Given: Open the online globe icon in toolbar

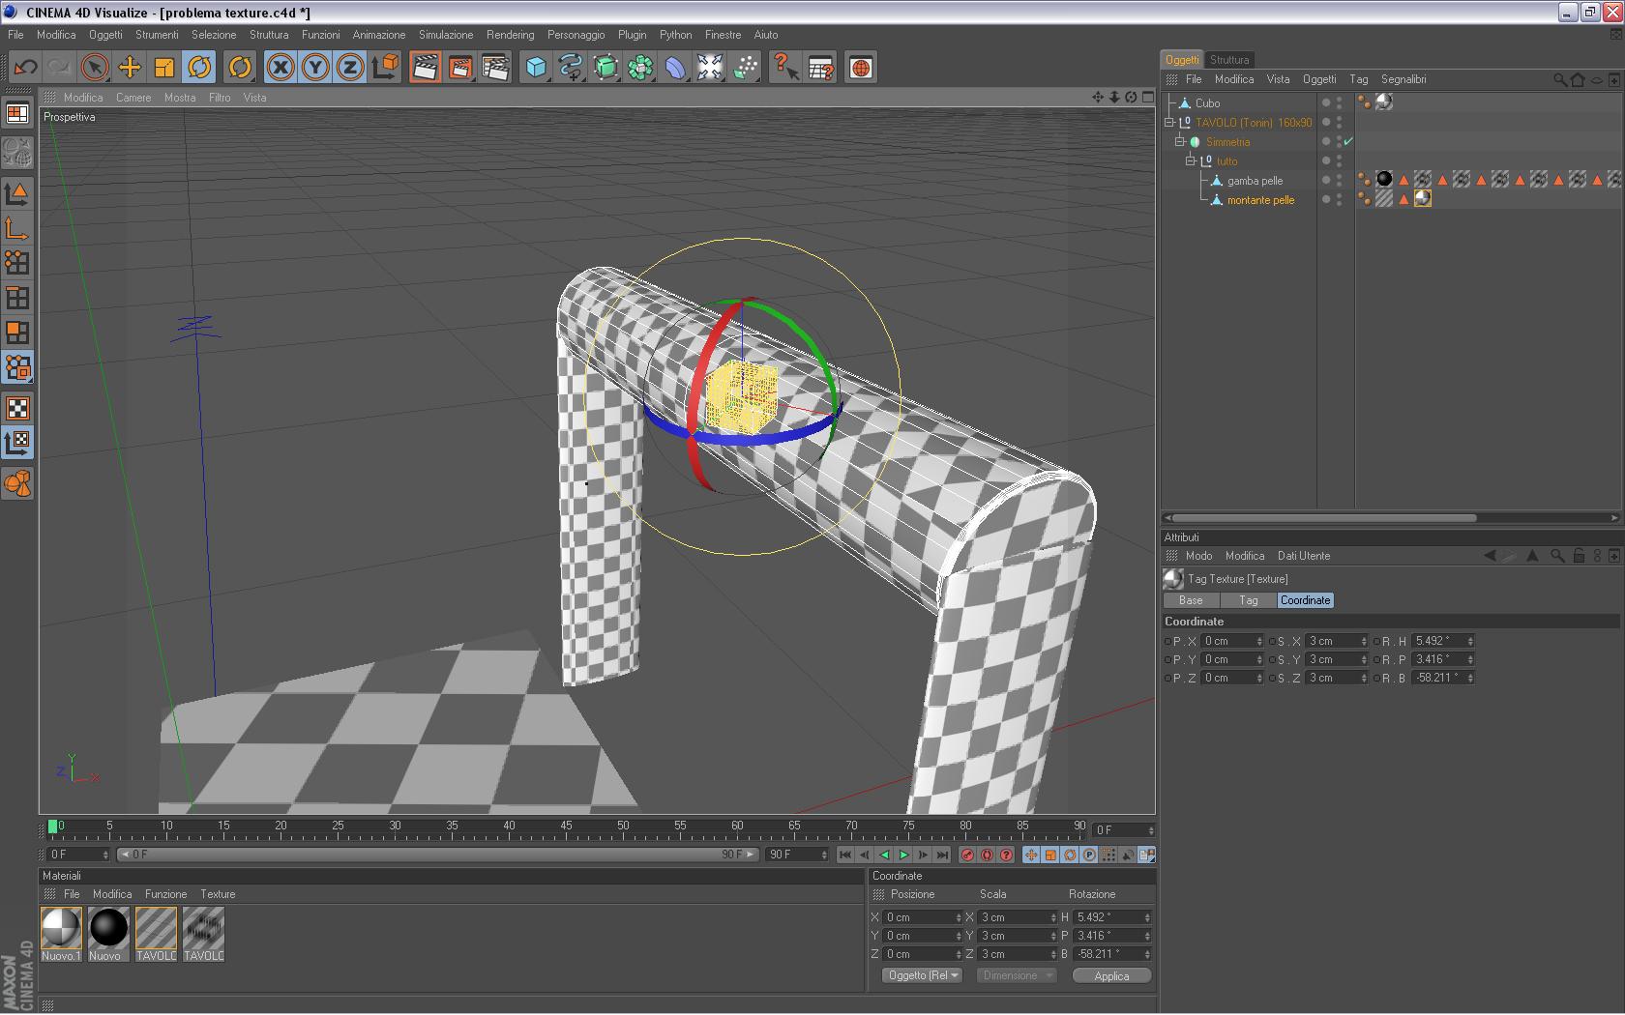Looking at the screenshot, I should [860, 67].
